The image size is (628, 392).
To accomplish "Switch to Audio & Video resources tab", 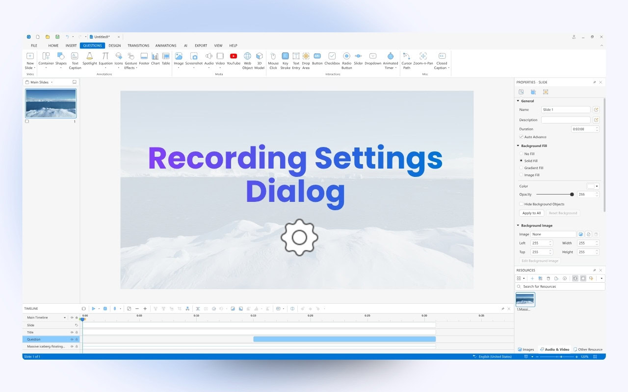I will tap(554, 349).
